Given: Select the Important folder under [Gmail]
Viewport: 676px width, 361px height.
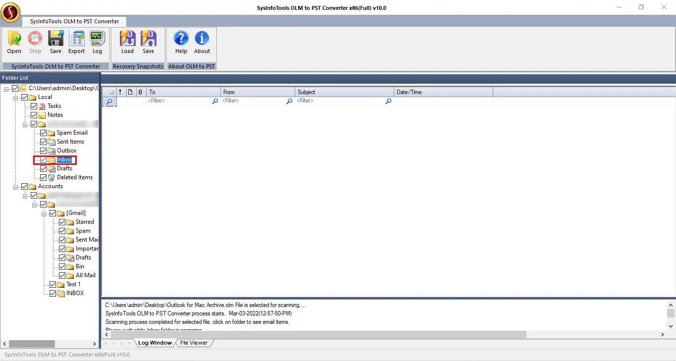Looking at the screenshot, I should point(87,249).
